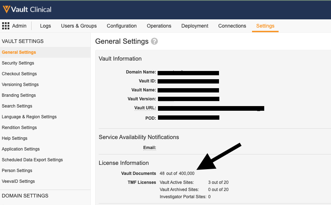
Task: Click the General Settings help icon
Action: click(154, 42)
